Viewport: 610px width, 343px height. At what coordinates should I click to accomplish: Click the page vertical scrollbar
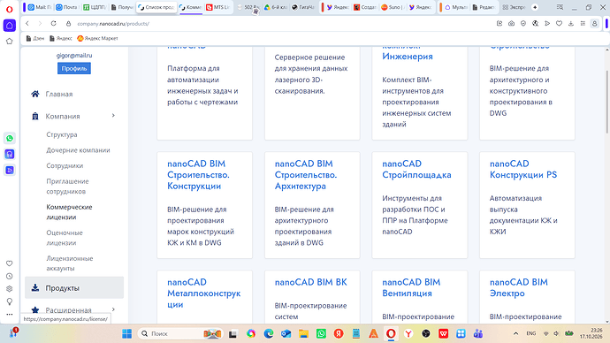tap(607, 101)
